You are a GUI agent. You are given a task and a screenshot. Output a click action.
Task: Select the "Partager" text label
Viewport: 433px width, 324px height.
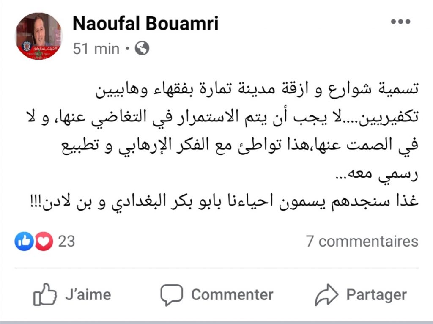coord(377,294)
